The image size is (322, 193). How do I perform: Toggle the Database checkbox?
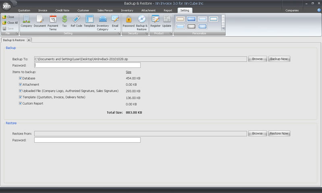tap(21, 78)
